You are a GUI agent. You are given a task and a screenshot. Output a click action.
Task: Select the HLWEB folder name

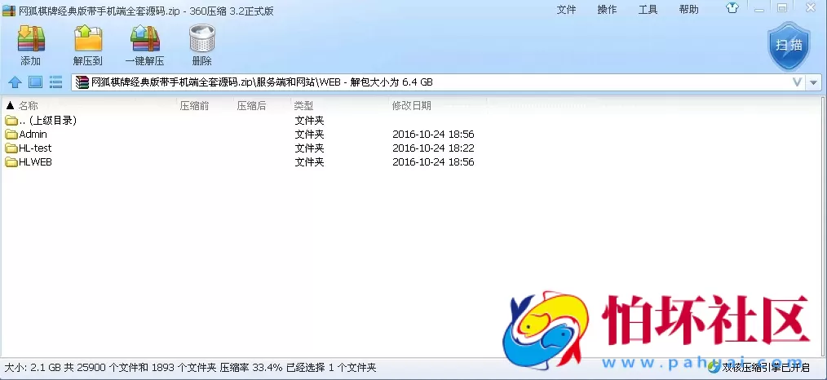pos(35,162)
